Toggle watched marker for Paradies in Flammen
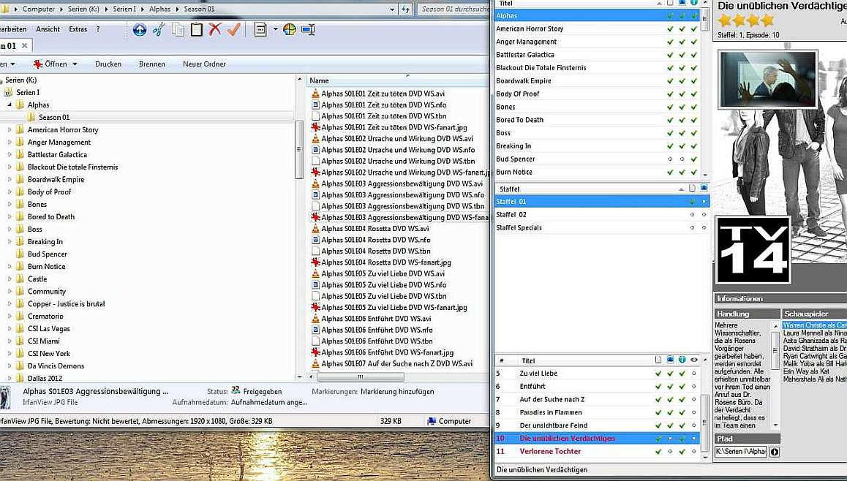Viewport: 847px width, 481px height. pos(694,412)
